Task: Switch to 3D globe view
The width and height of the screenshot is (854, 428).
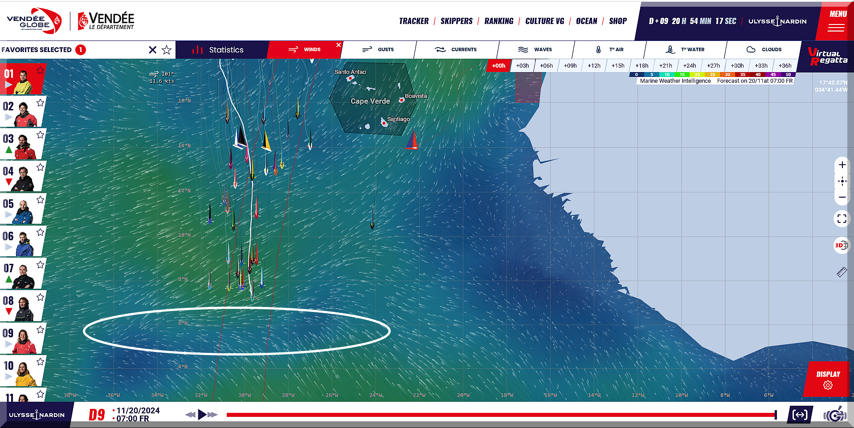Action: 841,245
